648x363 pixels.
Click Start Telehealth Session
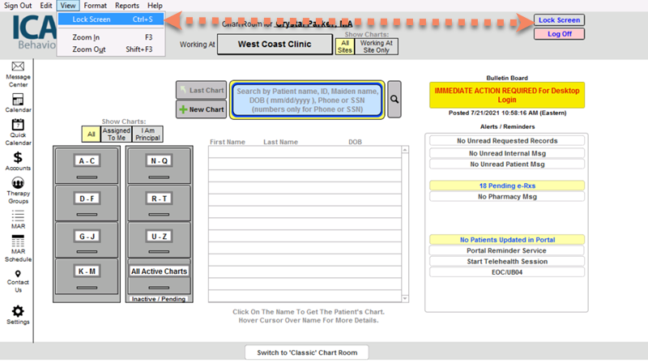pos(507,261)
